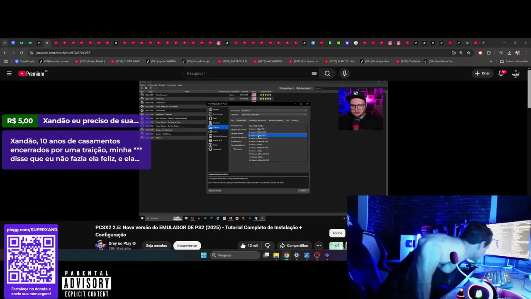The height and width of the screenshot is (299, 531).
Task: Open the (8159) SUPER XAND... bookmark
Action: pos(126,61)
